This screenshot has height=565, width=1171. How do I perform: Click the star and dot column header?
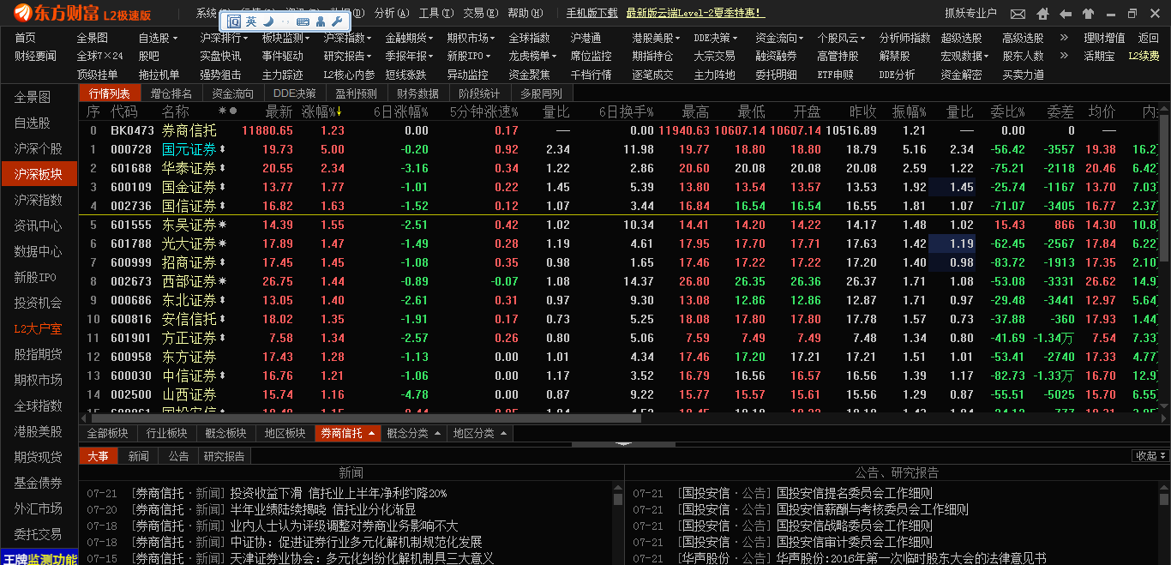pos(228,111)
